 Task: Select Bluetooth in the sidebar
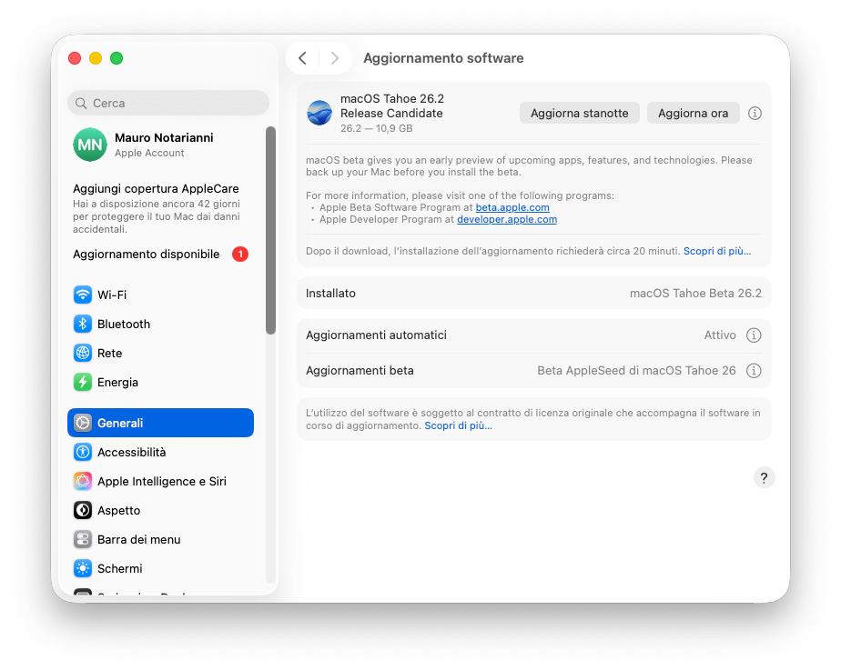pyautogui.click(x=124, y=324)
